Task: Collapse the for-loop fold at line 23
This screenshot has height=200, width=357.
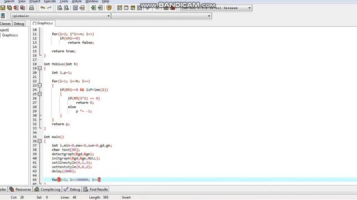Action: pos(40,85)
